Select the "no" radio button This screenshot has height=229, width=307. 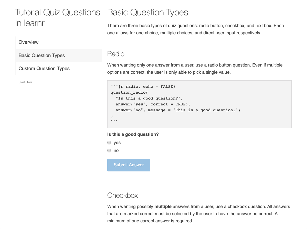point(109,150)
